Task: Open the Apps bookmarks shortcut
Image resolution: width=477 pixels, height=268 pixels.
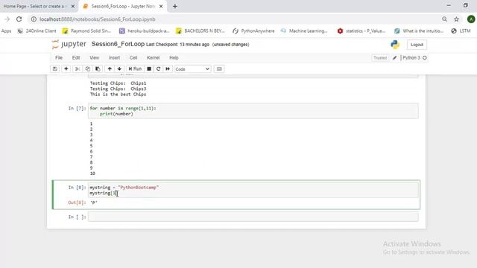Action: 6,31
